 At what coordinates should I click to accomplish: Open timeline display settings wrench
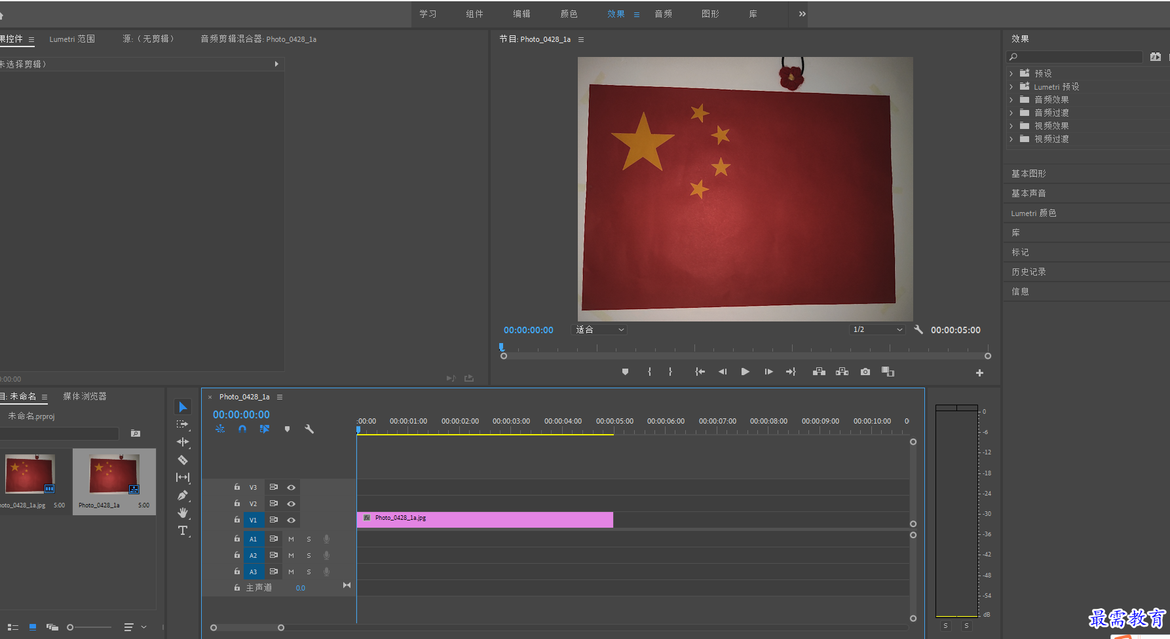(309, 429)
